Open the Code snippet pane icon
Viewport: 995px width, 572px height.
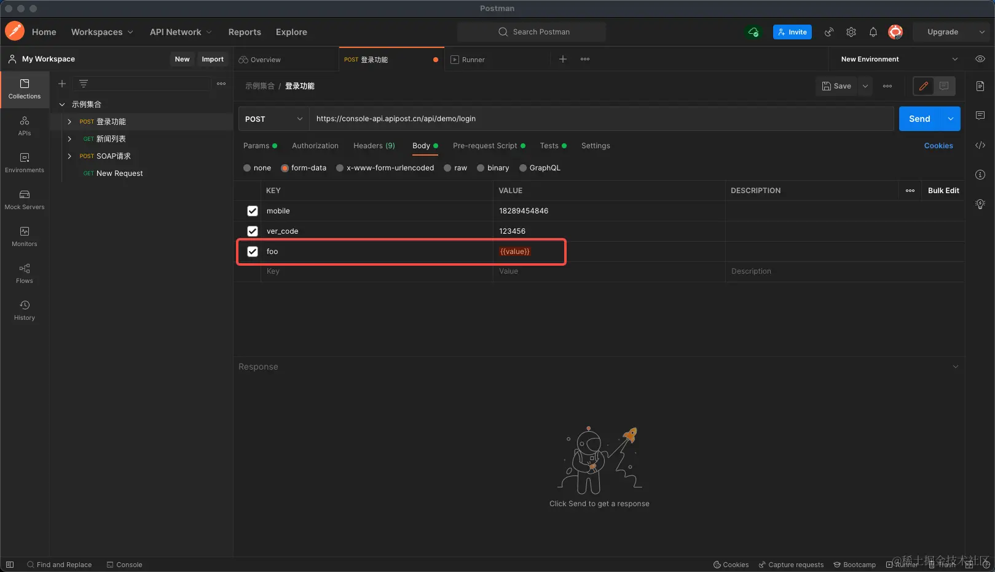coord(980,145)
